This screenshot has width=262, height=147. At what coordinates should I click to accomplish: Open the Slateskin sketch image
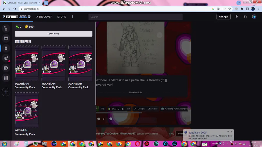(x=135, y=48)
